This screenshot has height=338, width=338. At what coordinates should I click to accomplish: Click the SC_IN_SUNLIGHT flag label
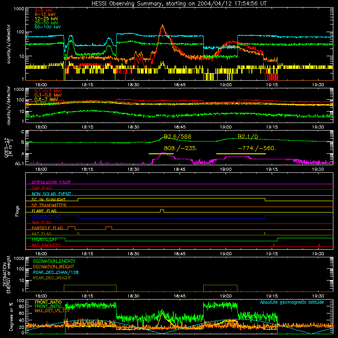49,199
